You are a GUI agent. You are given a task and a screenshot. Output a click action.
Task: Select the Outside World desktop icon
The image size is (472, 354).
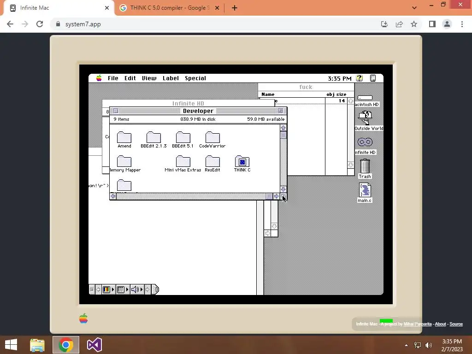coord(365,118)
